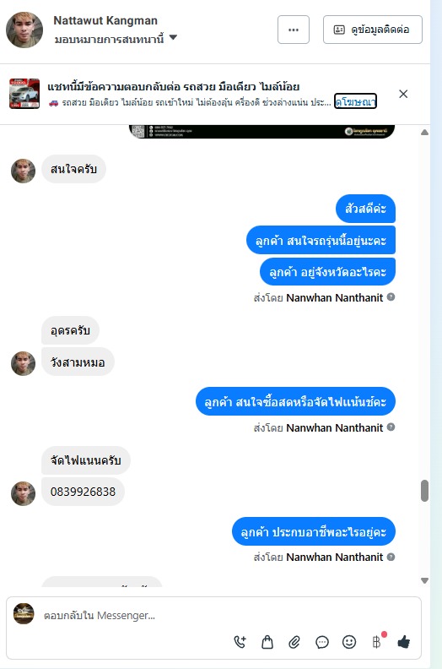Open the shopping bag products icon
The height and width of the screenshot is (669, 442).
(267, 642)
